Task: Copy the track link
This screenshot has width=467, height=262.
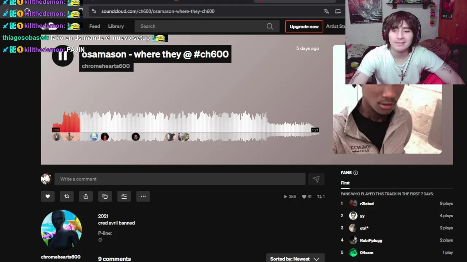Action: tap(105, 196)
